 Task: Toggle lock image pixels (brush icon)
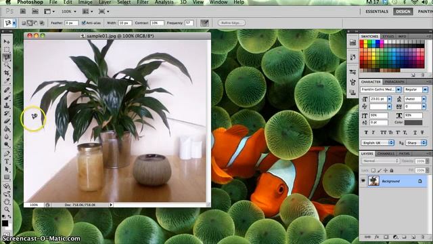[x=380, y=170]
